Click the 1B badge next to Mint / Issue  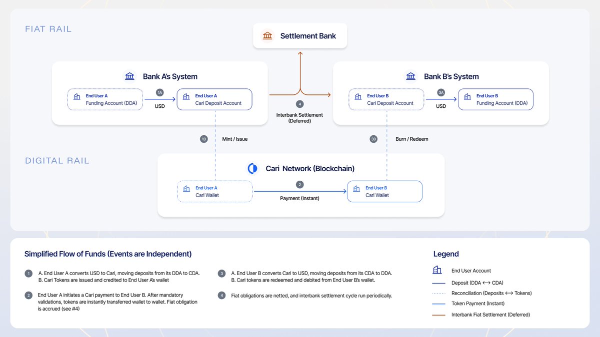pos(203,139)
